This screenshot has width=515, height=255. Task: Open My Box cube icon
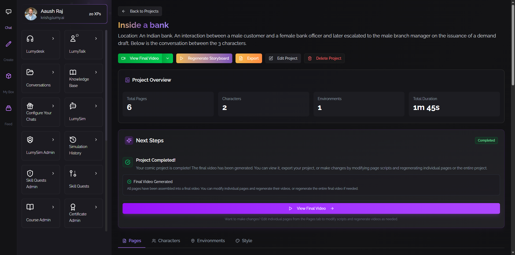[9, 76]
